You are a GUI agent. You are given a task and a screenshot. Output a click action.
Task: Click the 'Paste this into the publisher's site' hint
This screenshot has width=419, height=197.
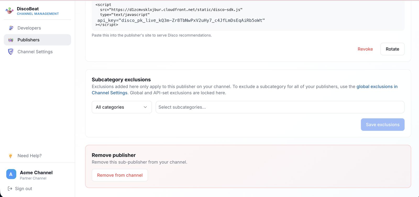tap(152, 35)
